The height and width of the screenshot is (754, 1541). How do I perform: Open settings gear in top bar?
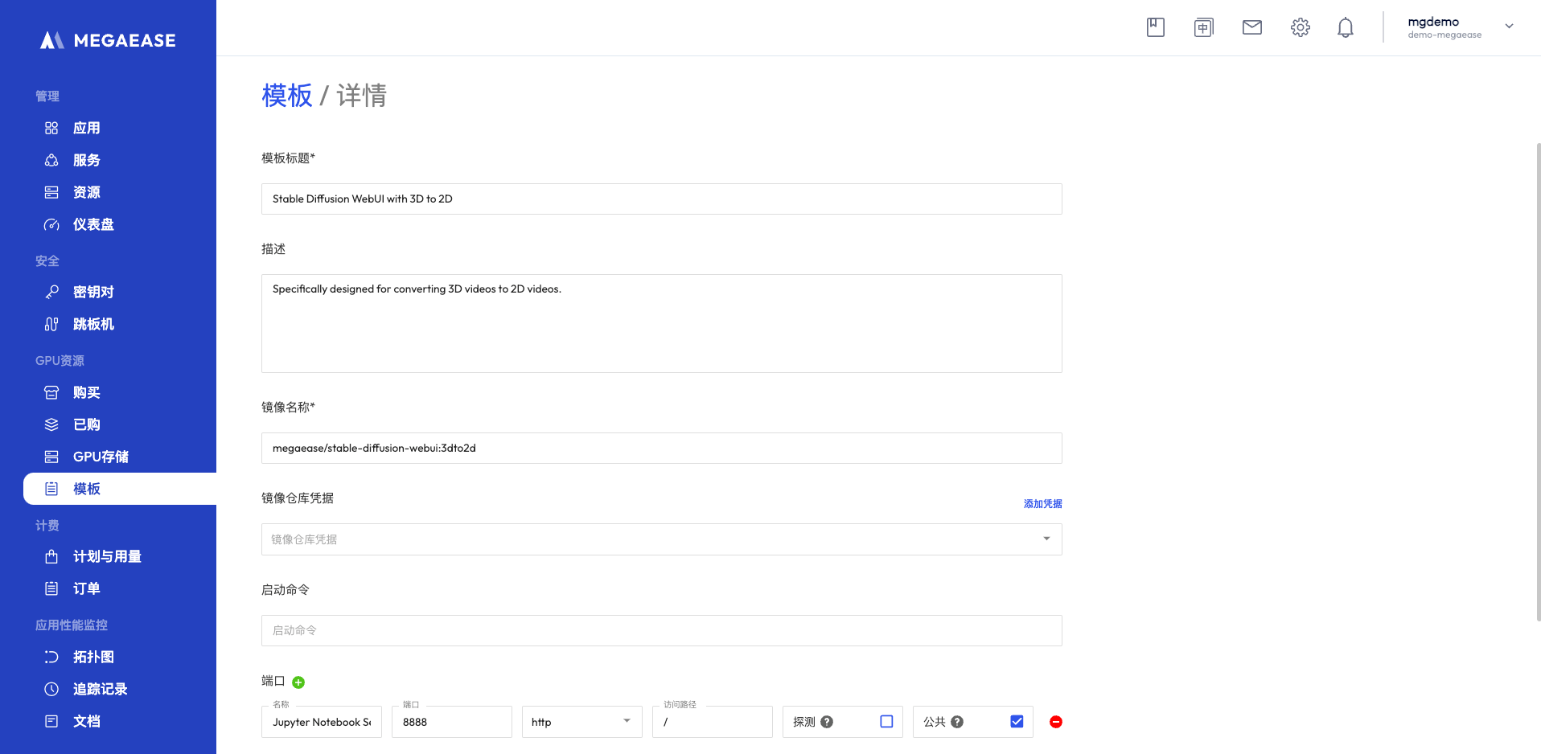coord(1300,28)
